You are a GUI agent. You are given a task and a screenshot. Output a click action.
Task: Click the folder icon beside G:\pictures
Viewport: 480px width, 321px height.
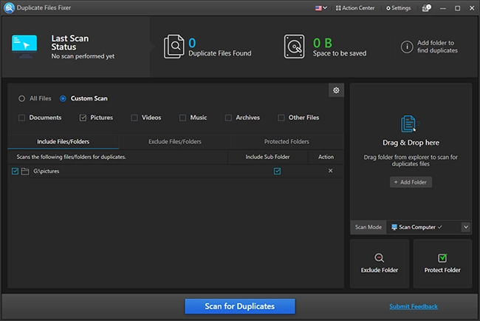(x=25, y=171)
